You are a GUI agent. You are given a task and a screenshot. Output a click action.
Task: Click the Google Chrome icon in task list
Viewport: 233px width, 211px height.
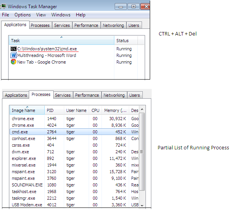[x=14, y=62]
